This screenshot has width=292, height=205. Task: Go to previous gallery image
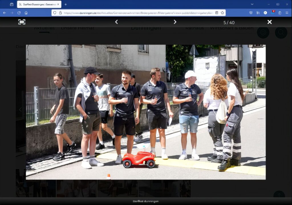116,22
